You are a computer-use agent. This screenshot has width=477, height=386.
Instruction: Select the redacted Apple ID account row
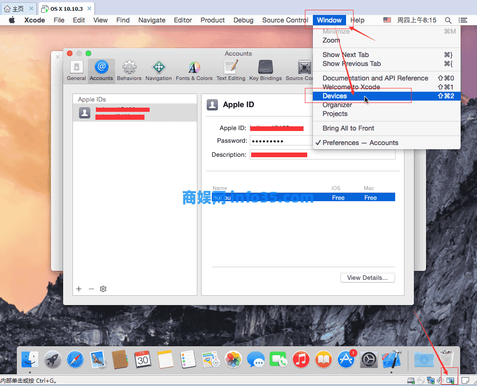click(135, 113)
